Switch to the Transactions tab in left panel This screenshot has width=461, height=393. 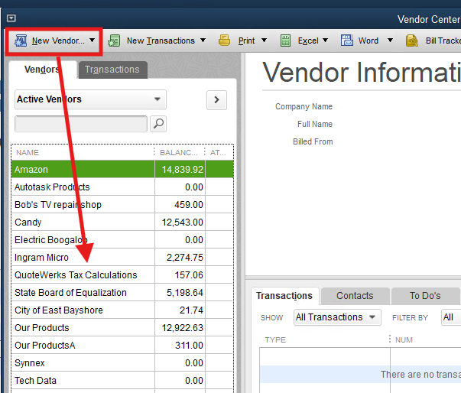(x=112, y=70)
